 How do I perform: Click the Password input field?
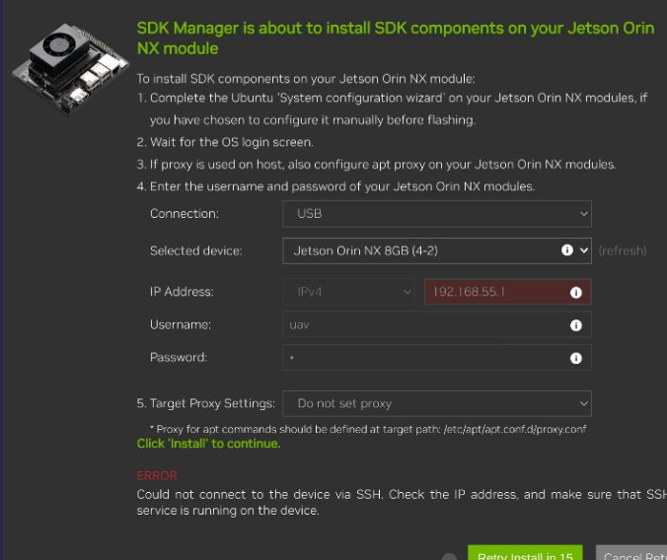pyautogui.click(x=437, y=358)
